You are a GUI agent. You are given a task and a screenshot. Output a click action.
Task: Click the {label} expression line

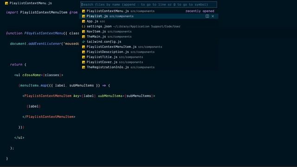tap(33, 106)
